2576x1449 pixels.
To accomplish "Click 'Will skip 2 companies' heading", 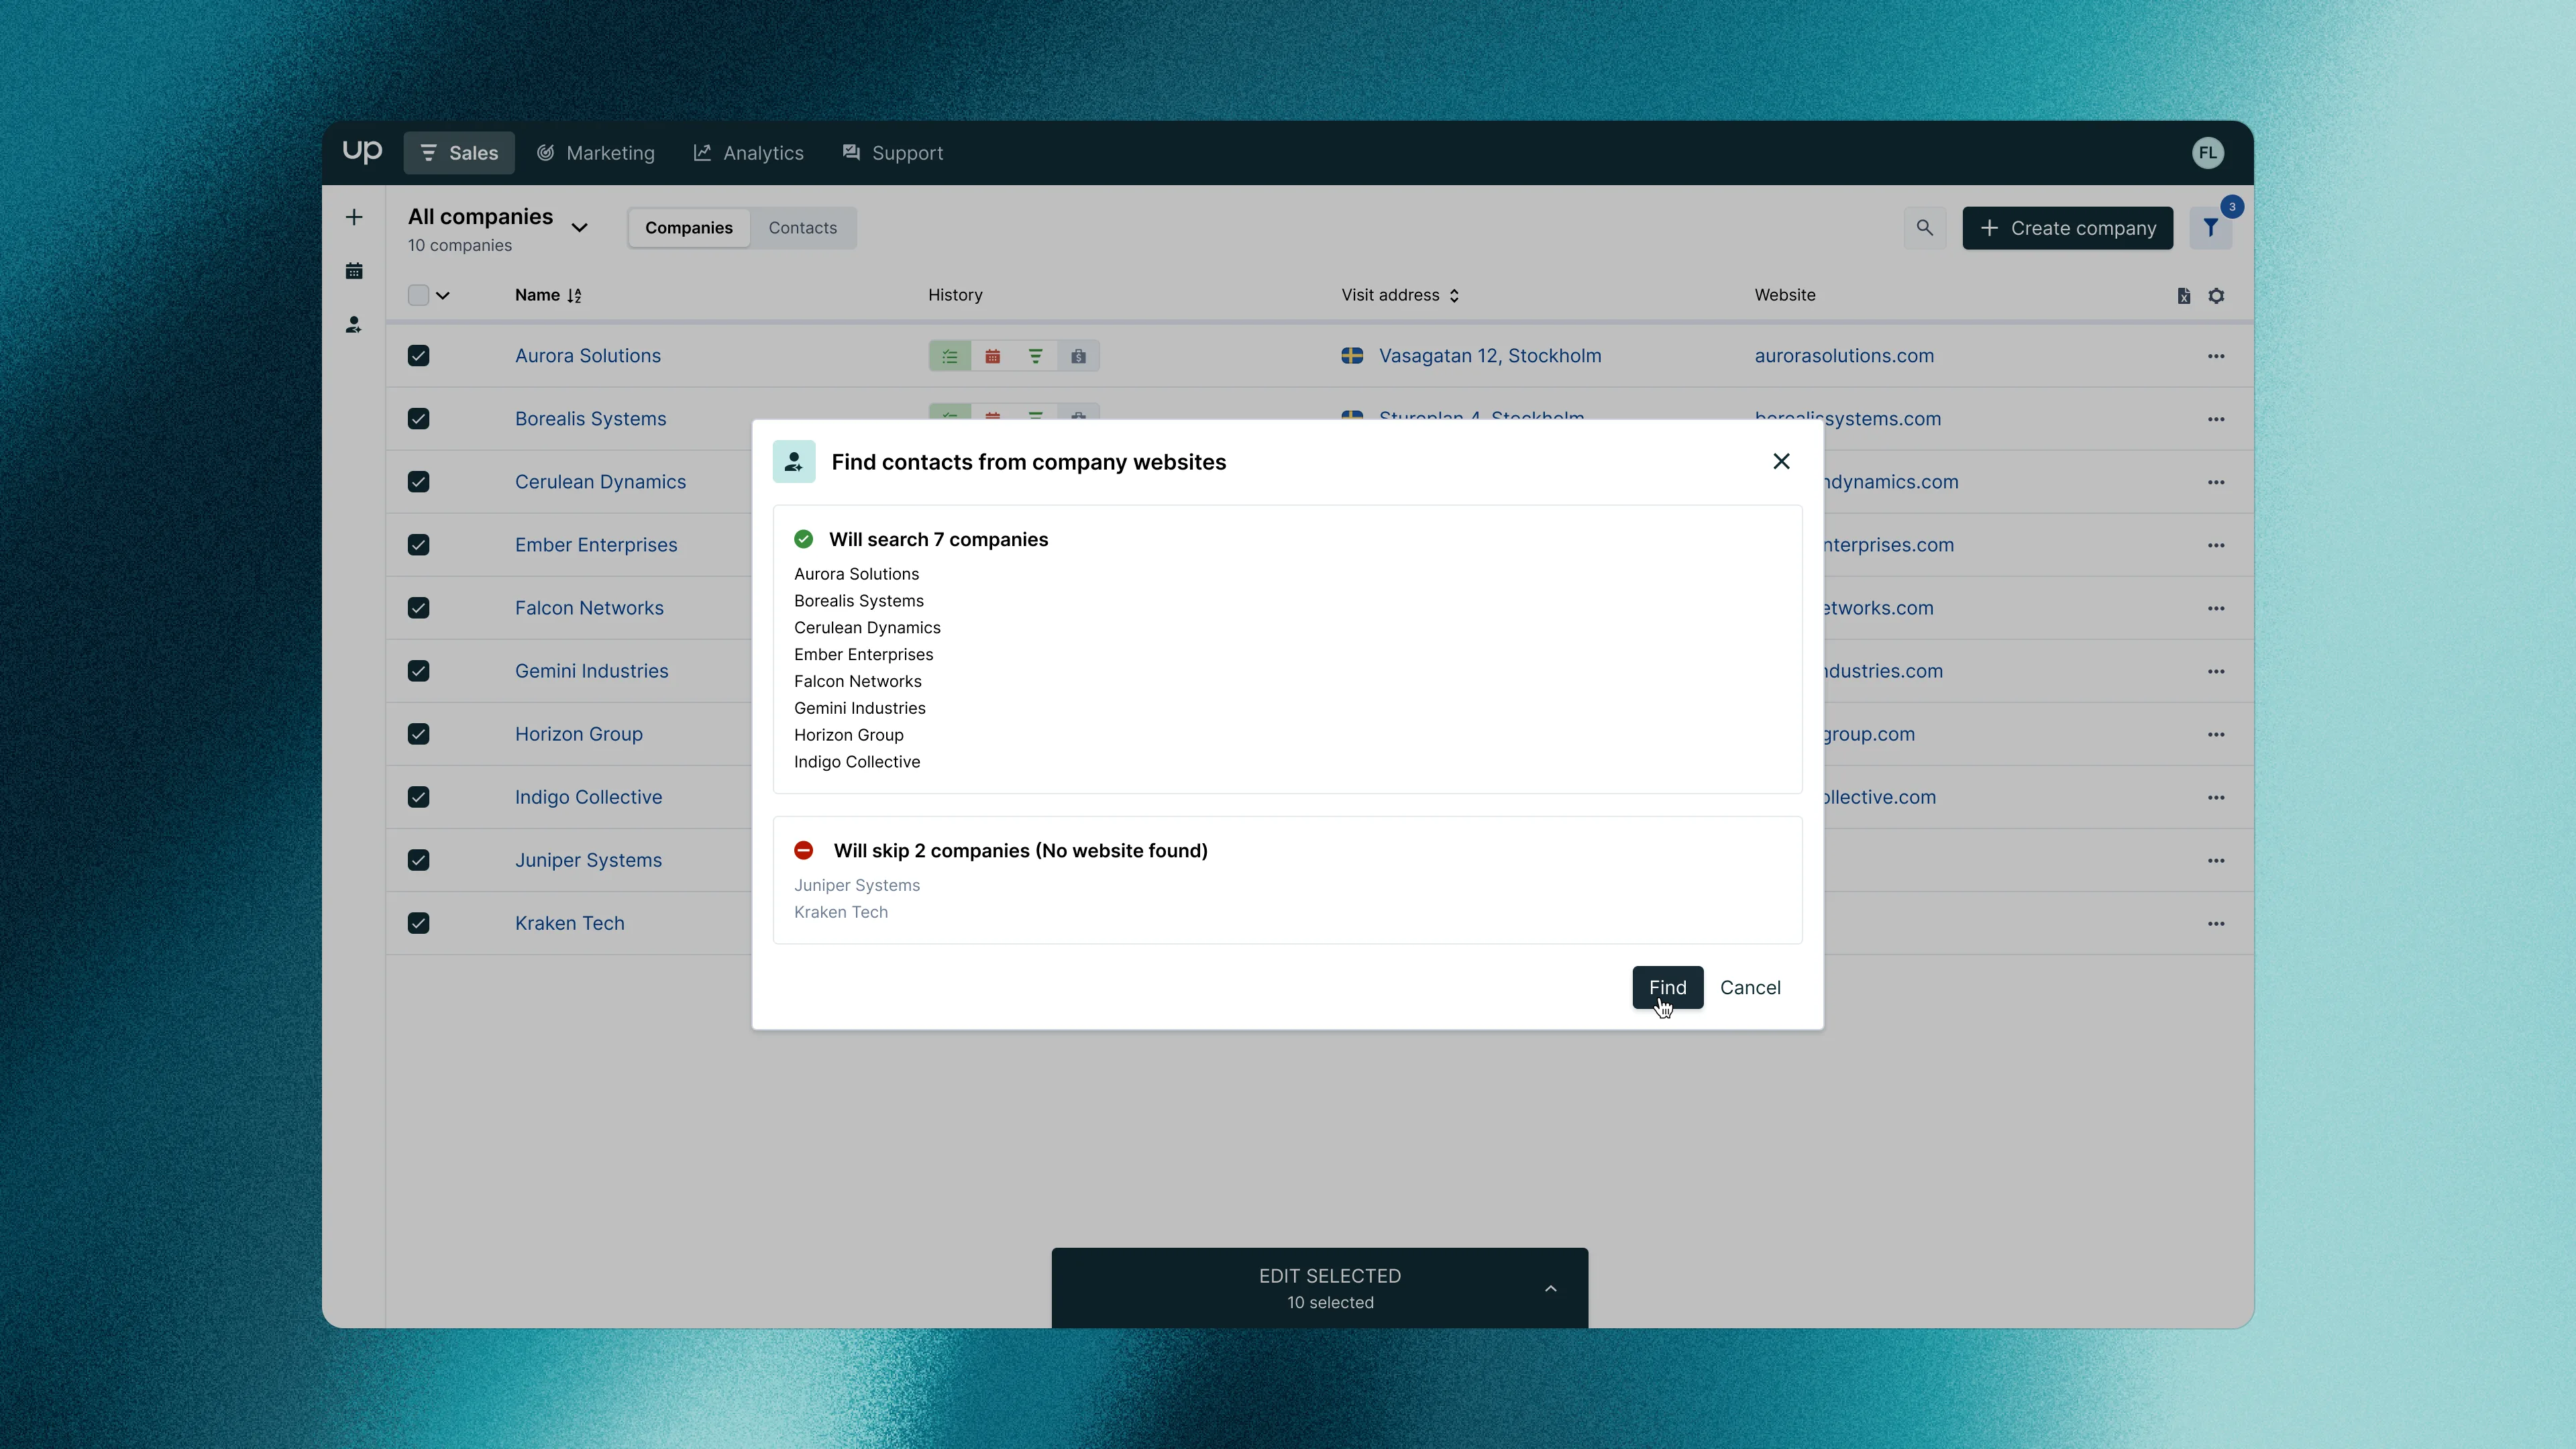I will coord(1020,850).
